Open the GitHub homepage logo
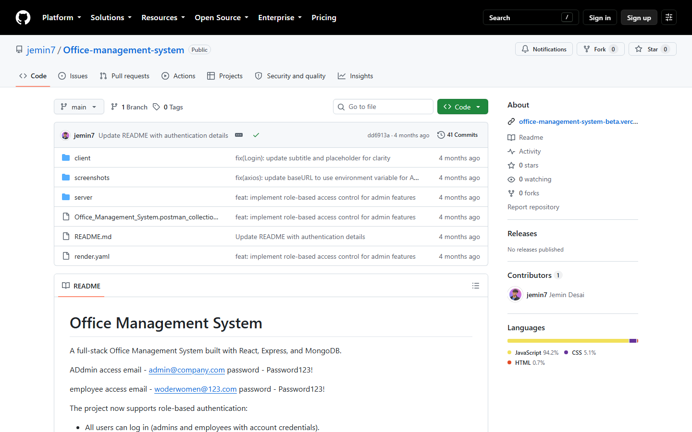The height and width of the screenshot is (432, 692). (x=23, y=18)
